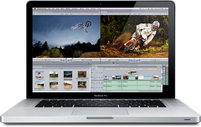Toggle Auto Select for track A2
The width and height of the screenshot is (201, 127).
[102, 88]
